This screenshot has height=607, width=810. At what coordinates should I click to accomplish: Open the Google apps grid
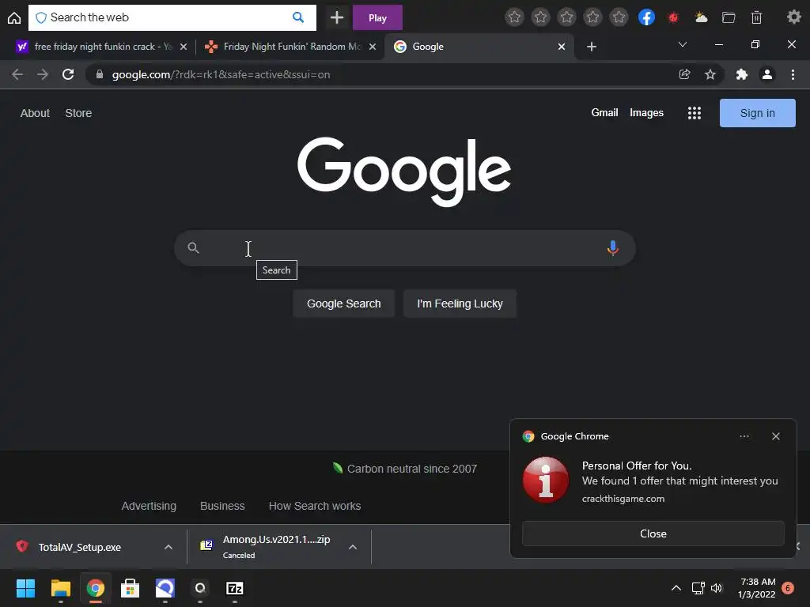click(695, 113)
